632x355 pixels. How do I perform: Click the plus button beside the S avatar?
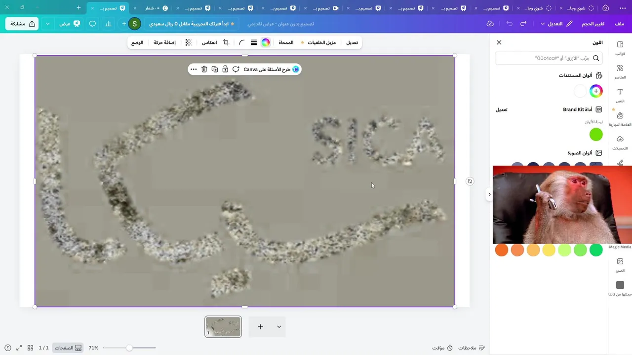[124, 24]
